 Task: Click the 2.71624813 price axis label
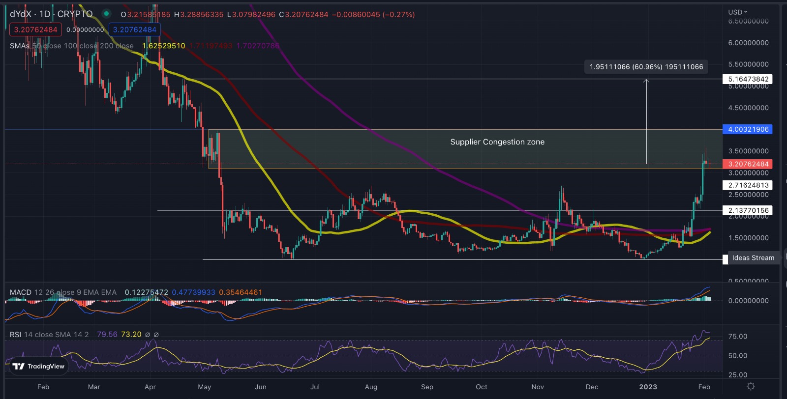coord(748,185)
